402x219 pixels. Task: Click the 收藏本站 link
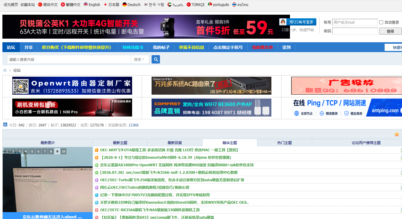pos(28,4)
